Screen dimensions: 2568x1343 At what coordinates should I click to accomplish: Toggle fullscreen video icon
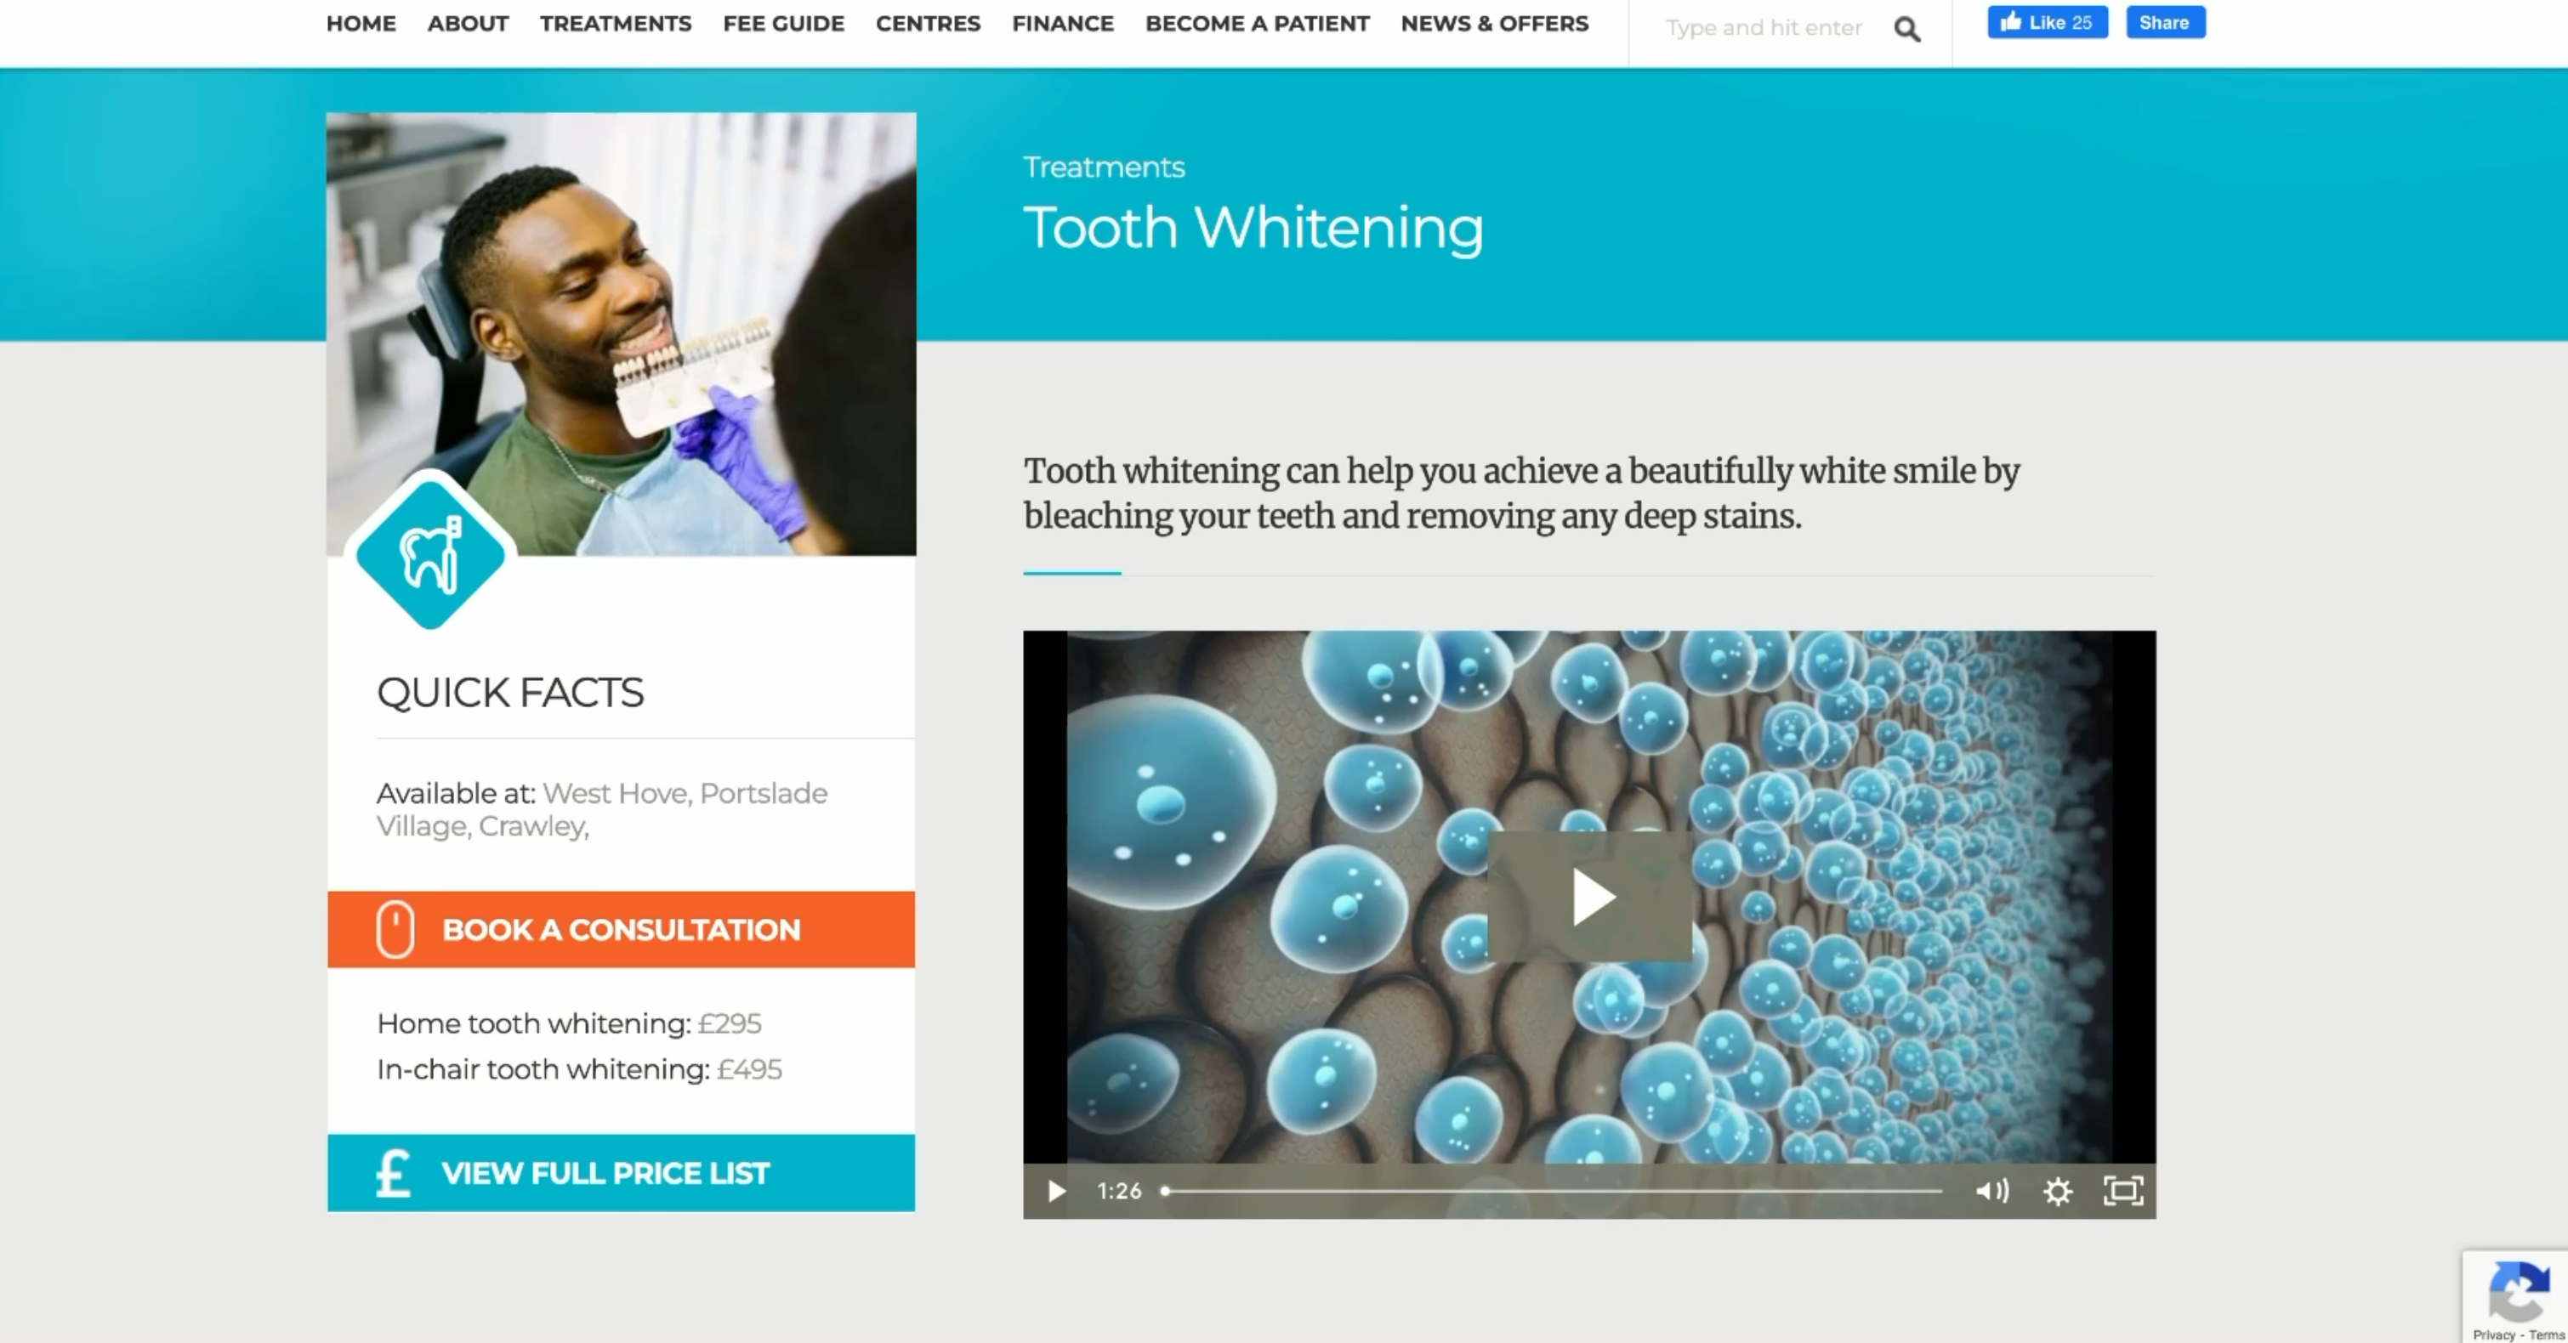tap(2123, 1191)
